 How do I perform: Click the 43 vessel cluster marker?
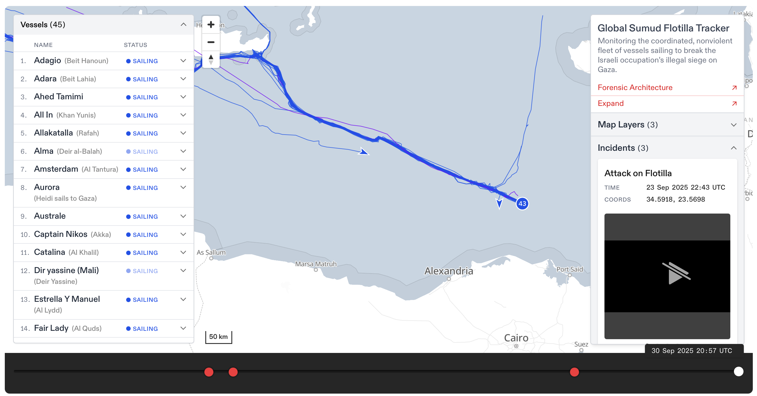click(522, 204)
